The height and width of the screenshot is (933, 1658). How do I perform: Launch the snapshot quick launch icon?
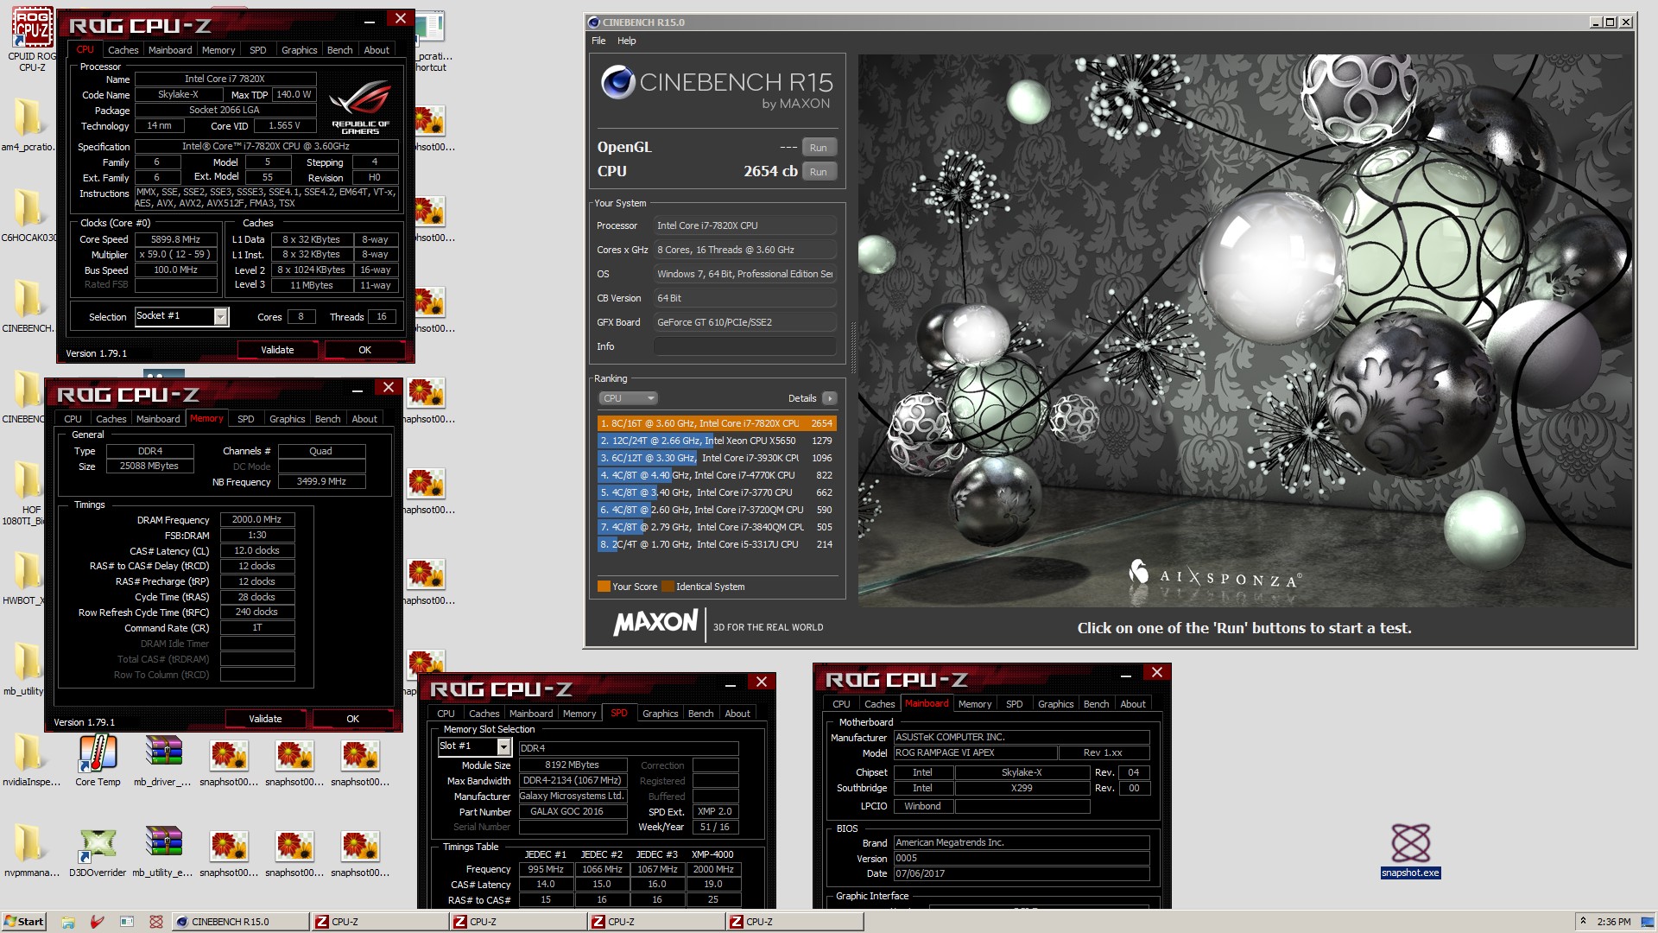156,922
